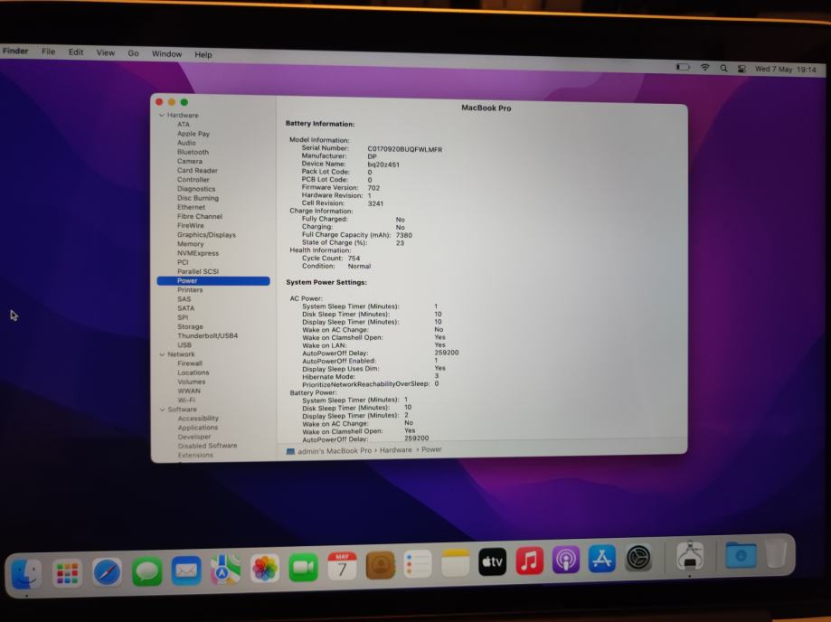Click date and time in menu bar
Viewport: 831px width, 622px height.
pos(786,69)
